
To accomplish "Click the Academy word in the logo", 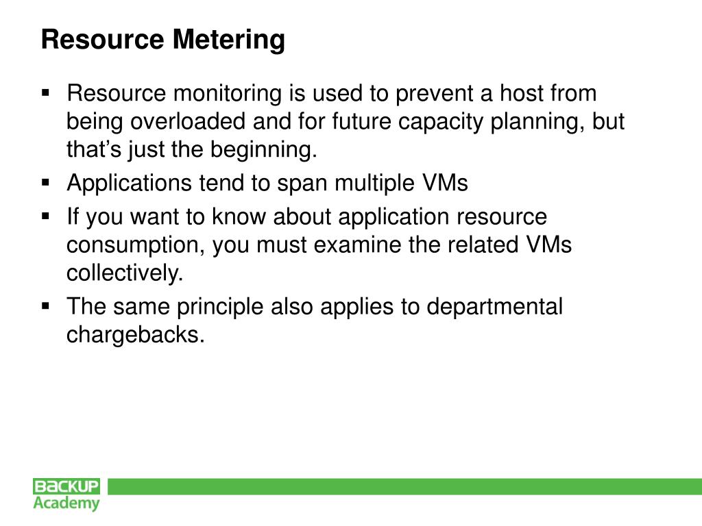I will click(x=66, y=503).
